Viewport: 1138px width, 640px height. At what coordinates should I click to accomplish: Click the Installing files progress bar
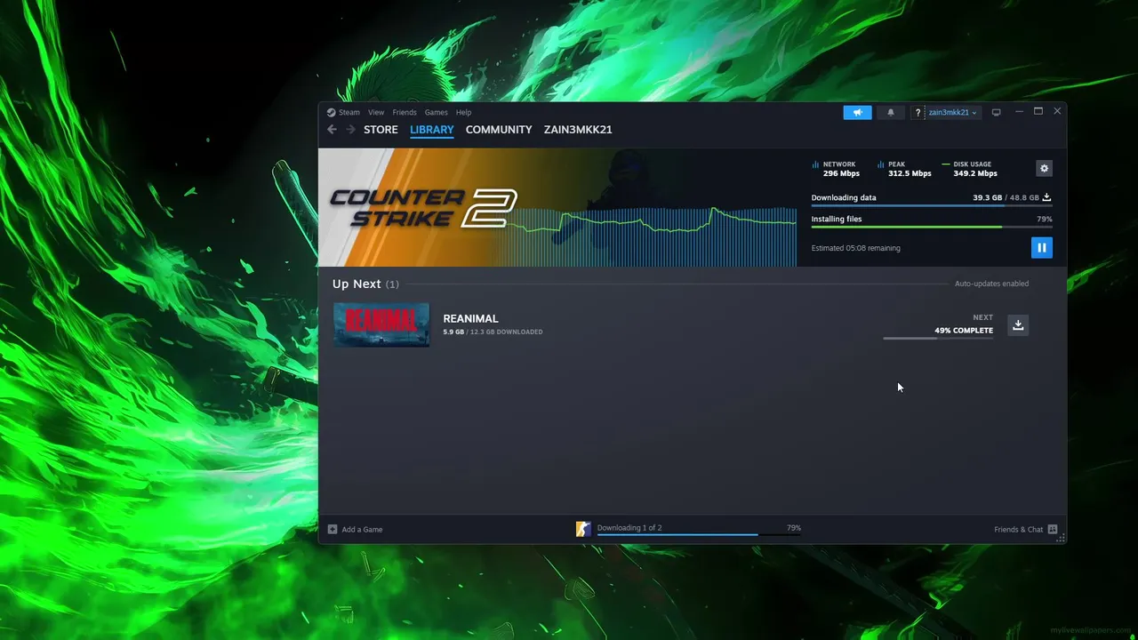pos(932,227)
